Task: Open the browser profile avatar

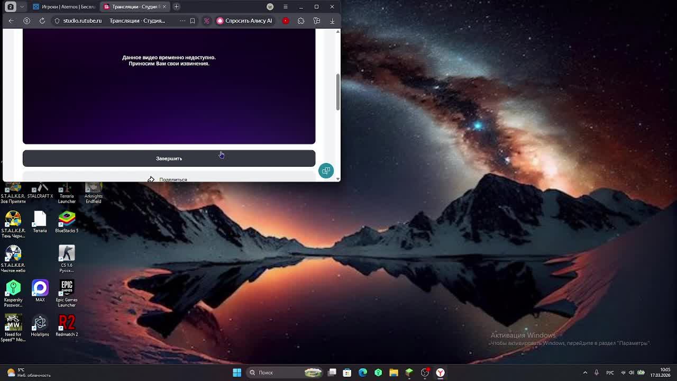Action: [270, 7]
